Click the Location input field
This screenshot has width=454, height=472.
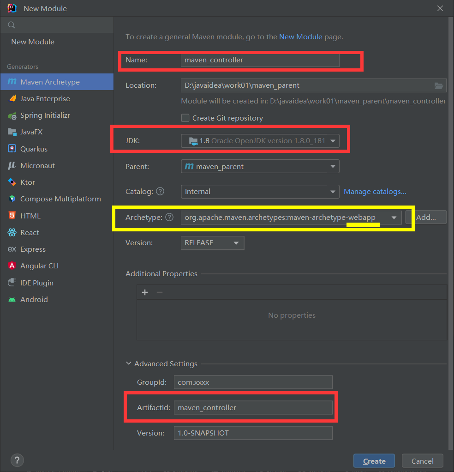click(314, 85)
